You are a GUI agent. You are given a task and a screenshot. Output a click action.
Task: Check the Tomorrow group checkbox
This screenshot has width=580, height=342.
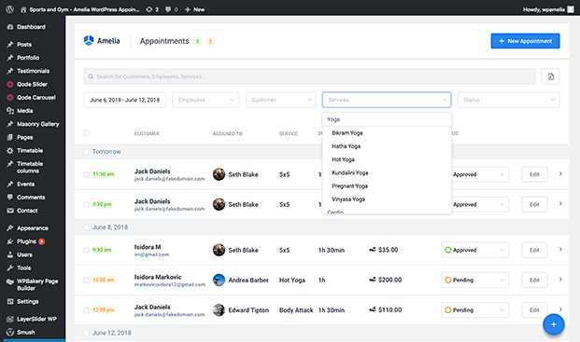[86, 152]
